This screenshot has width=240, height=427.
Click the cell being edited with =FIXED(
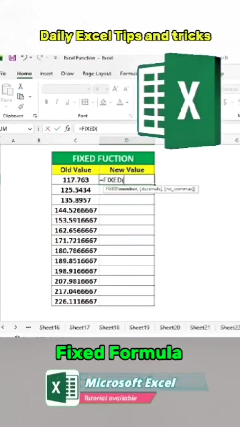pyautogui.click(x=127, y=180)
